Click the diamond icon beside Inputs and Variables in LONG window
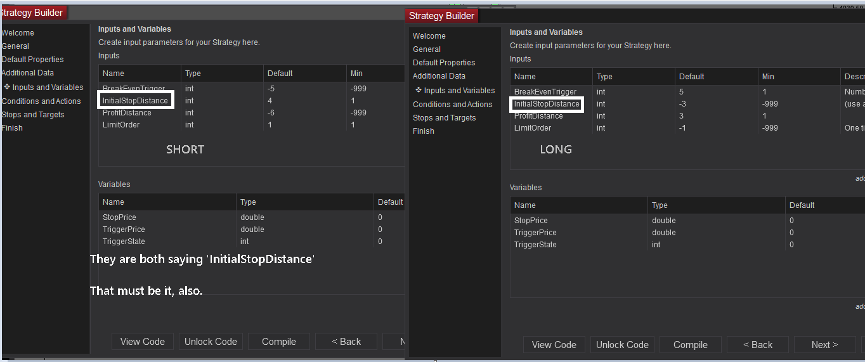865x362 pixels. (419, 90)
